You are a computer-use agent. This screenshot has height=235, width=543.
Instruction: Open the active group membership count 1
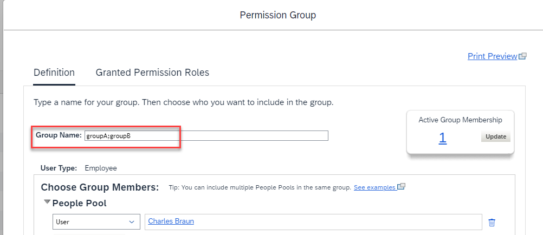[442, 138]
